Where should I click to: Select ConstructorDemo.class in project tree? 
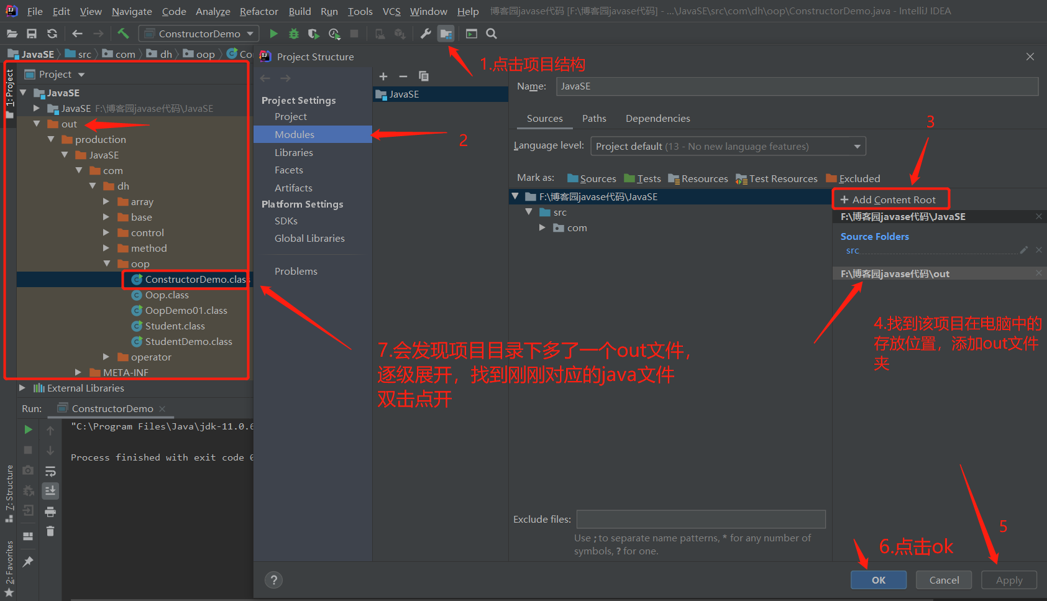click(189, 279)
